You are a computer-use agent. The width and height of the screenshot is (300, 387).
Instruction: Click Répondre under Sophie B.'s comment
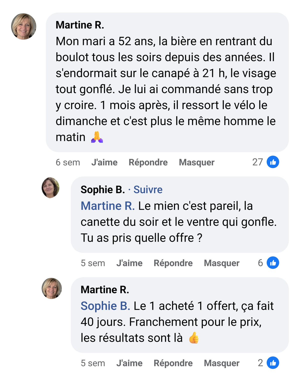tap(173, 263)
